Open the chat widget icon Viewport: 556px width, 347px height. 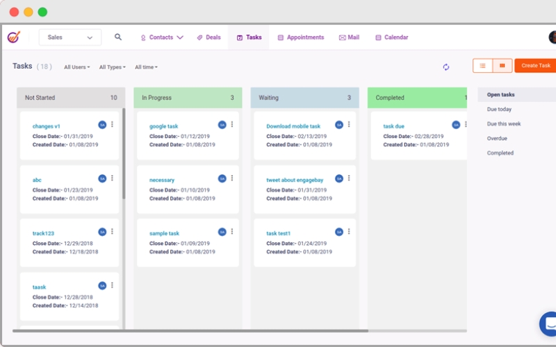click(x=548, y=323)
